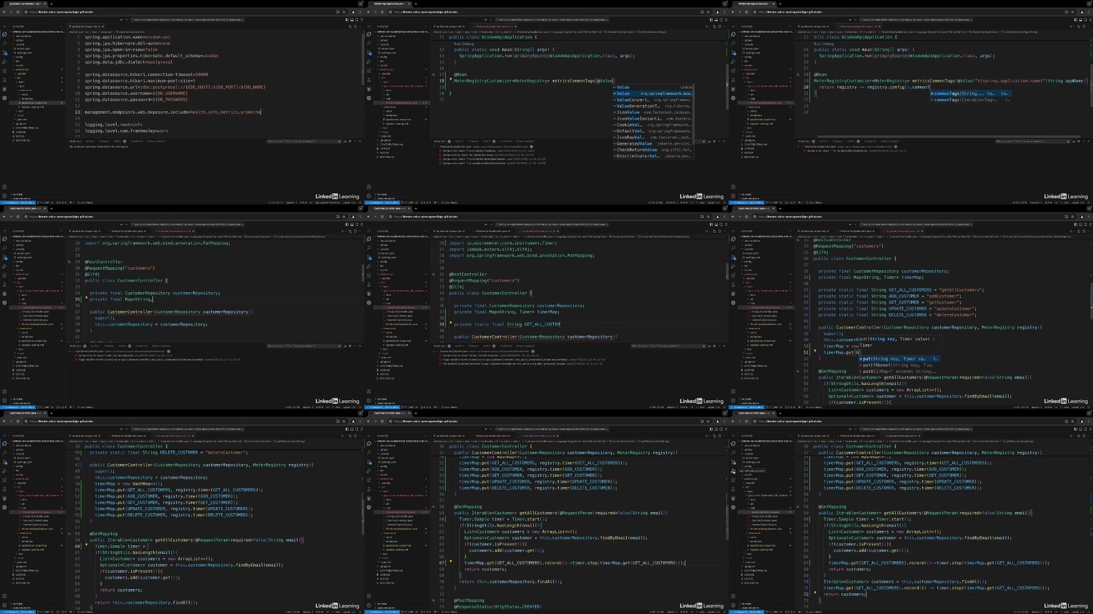Open Manage gear in the application.properties frame
Viewport: 1093px width, 614px height.
5,196
